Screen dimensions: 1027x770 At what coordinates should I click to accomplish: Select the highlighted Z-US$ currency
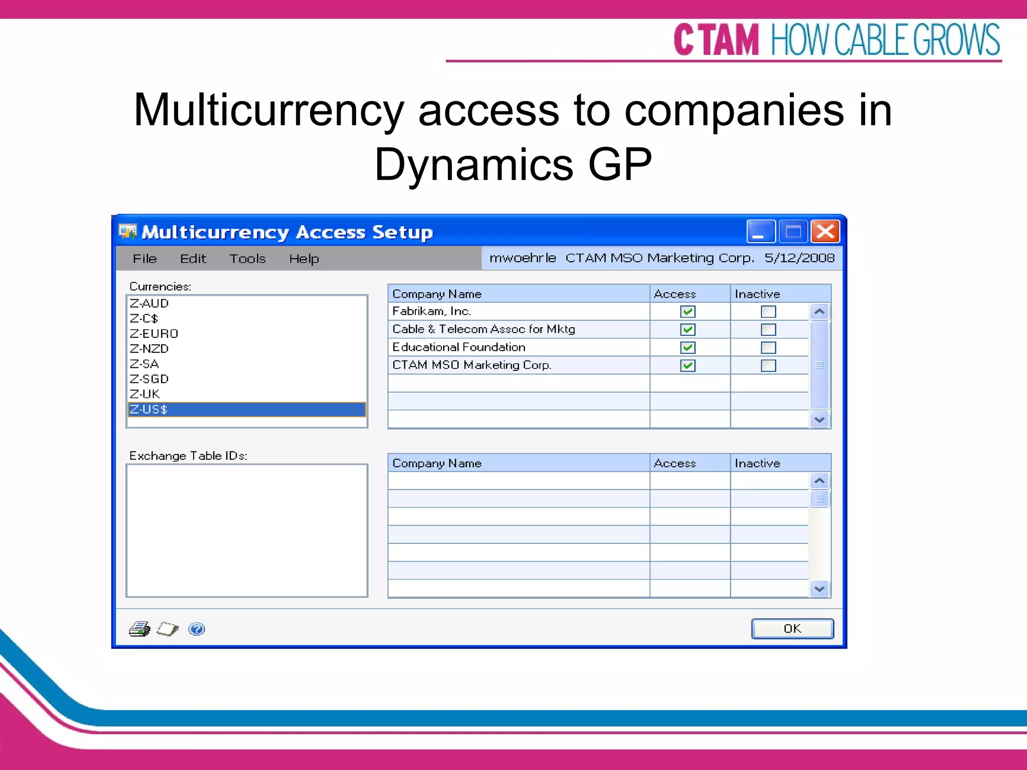click(x=247, y=410)
